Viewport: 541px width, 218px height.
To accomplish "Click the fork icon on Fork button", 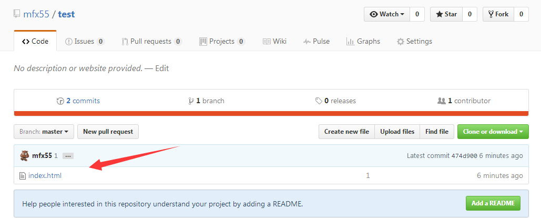I will (x=491, y=14).
